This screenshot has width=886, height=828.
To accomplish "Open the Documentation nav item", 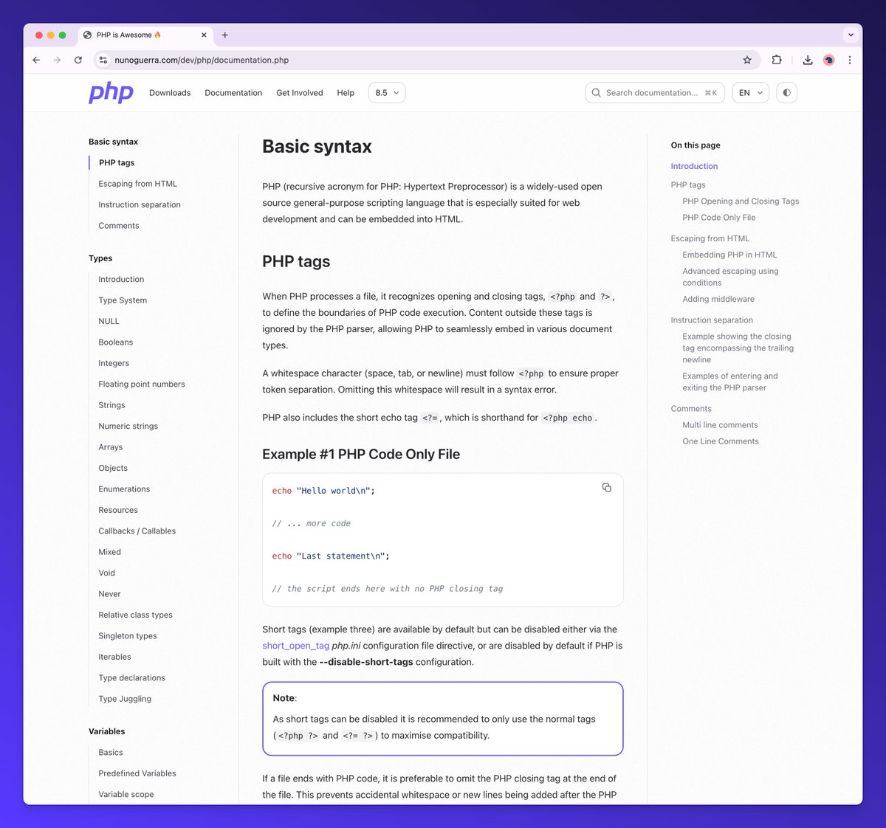I will point(233,93).
